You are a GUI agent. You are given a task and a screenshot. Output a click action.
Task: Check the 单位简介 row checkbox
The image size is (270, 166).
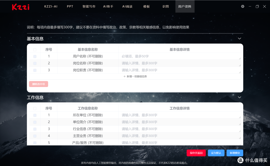coord(35,122)
